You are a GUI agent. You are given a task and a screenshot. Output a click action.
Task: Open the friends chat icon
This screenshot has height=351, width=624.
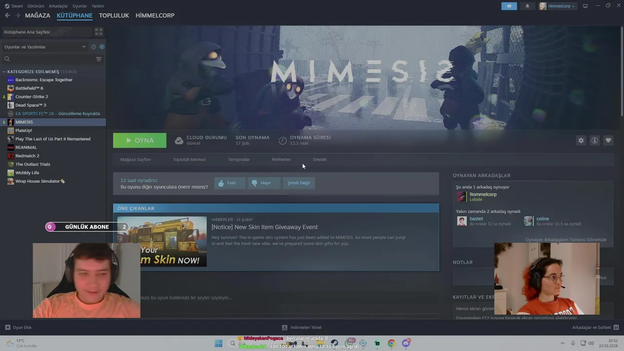[x=616, y=328]
